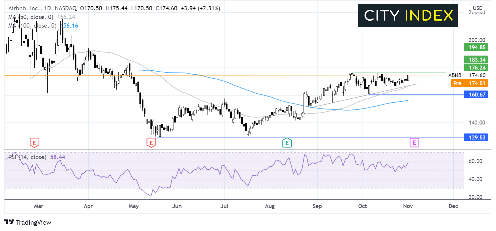The image size is (496, 231).
Task: Click the blue 160.67 level price label
Action: (x=476, y=95)
